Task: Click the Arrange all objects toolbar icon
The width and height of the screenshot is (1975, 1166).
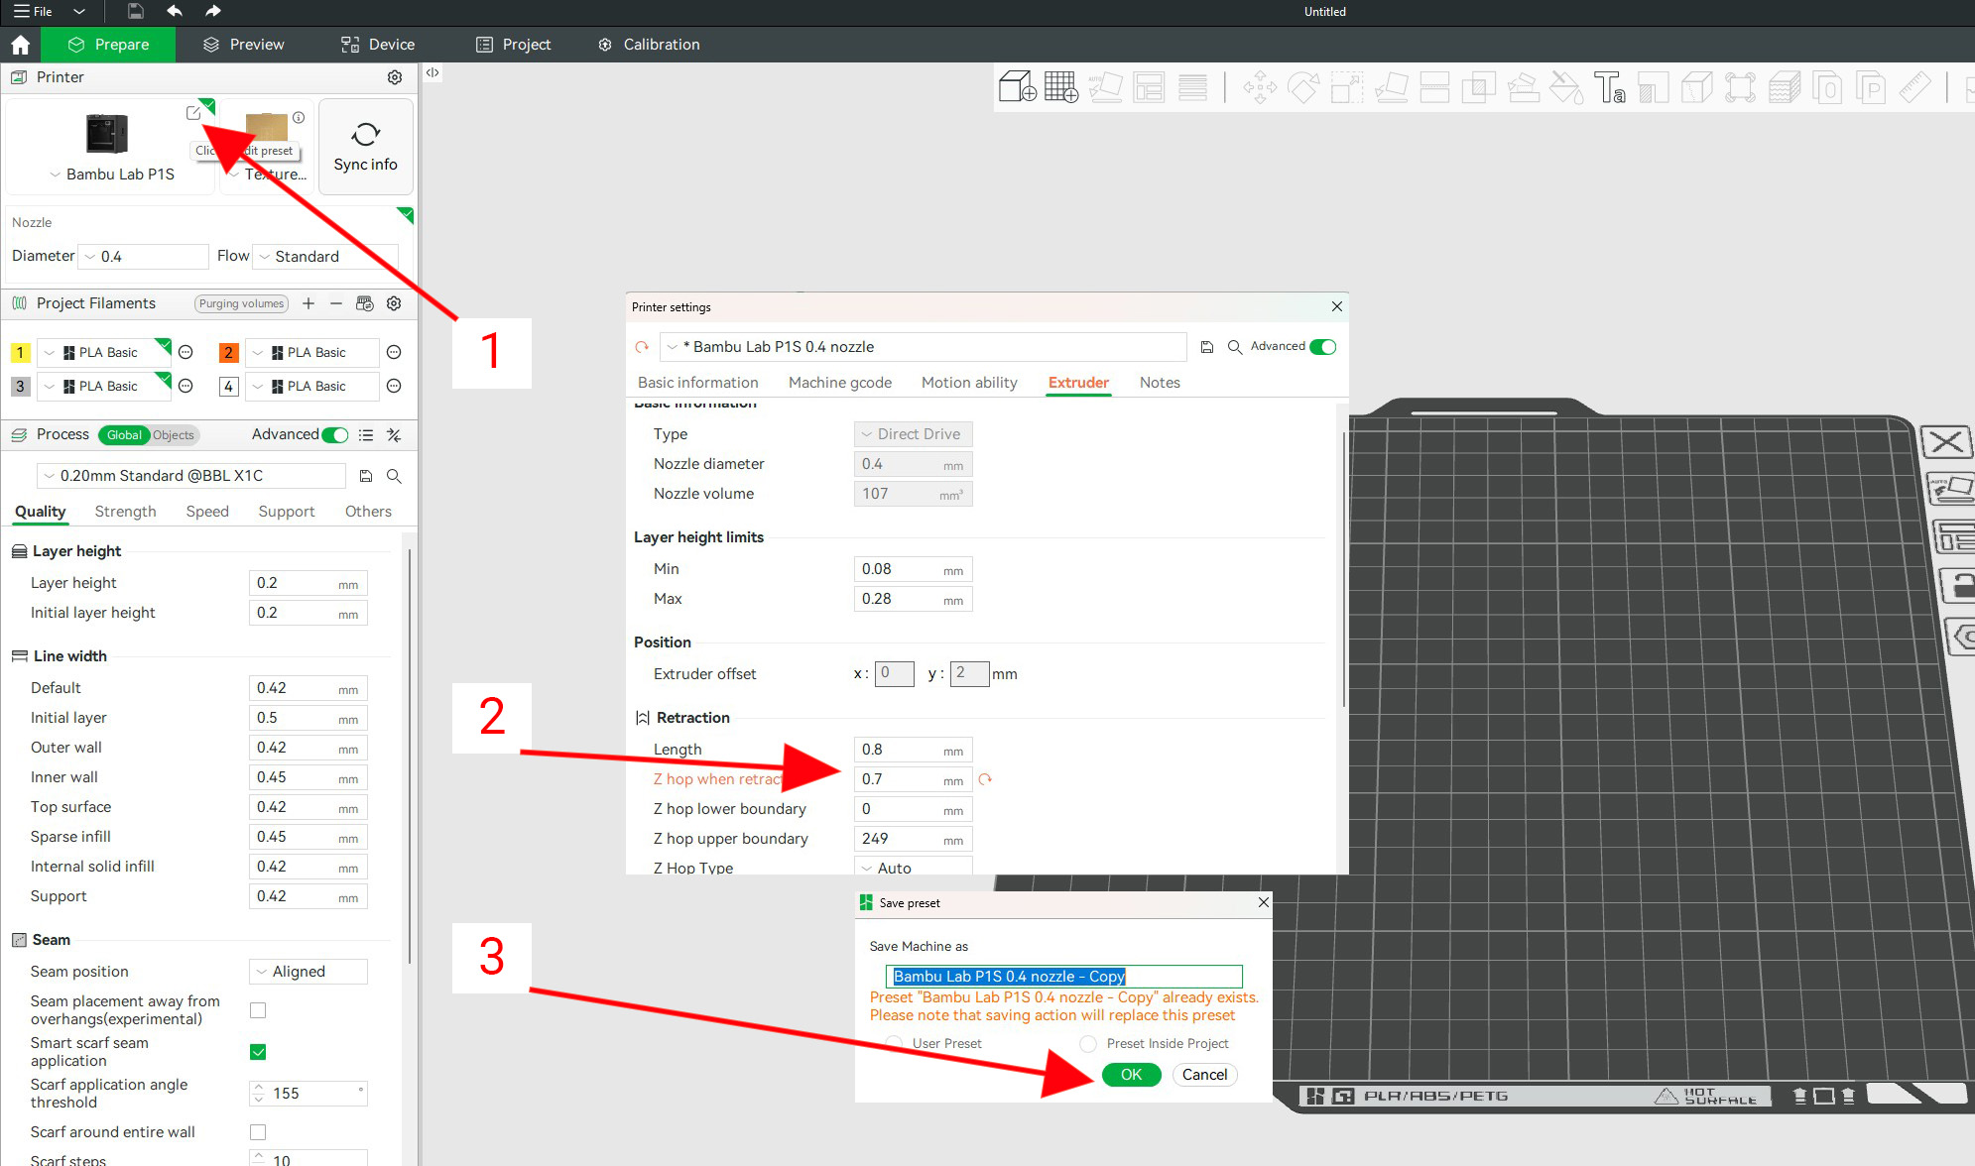Action: (1149, 87)
